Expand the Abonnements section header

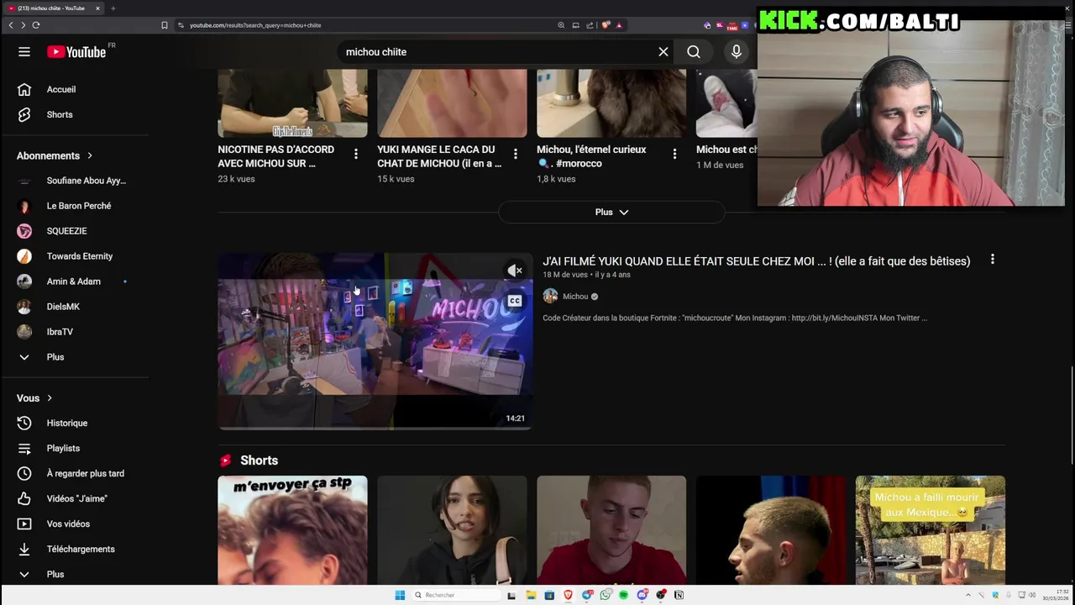pyautogui.click(x=55, y=155)
